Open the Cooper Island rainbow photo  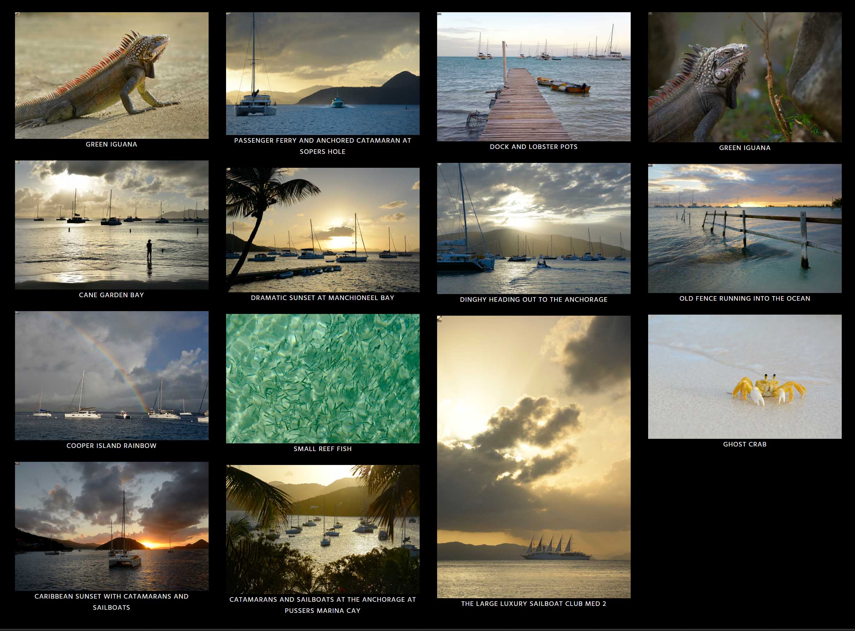click(x=112, y=375)
